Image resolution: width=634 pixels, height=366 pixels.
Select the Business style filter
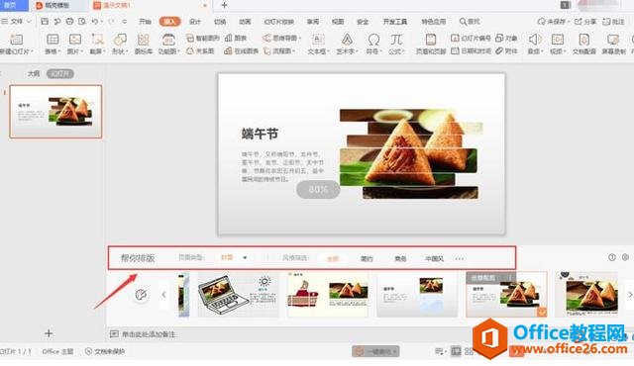pyautogui.click(x=400, y=258)
